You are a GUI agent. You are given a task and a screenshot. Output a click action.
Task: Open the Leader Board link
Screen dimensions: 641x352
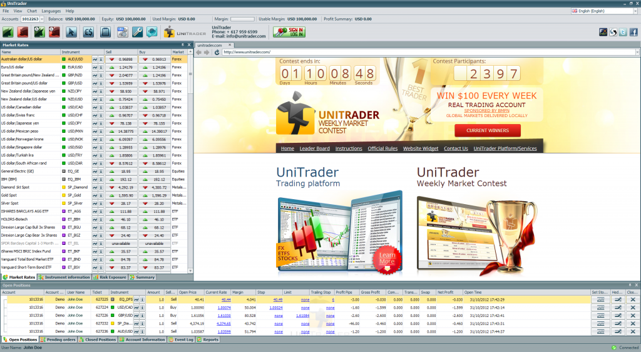click(x=314, y=148)
